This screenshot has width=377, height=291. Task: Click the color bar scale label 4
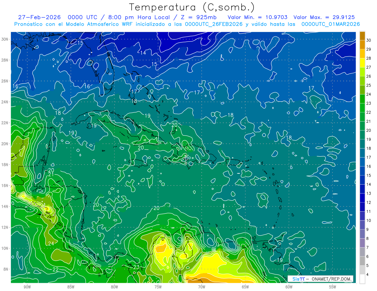368,274
